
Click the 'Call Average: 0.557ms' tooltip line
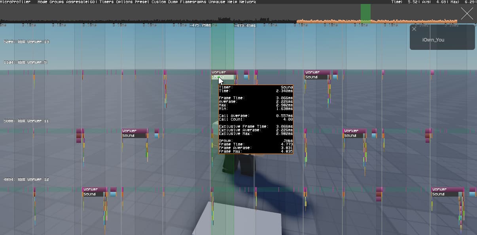[x=256, y=116]
